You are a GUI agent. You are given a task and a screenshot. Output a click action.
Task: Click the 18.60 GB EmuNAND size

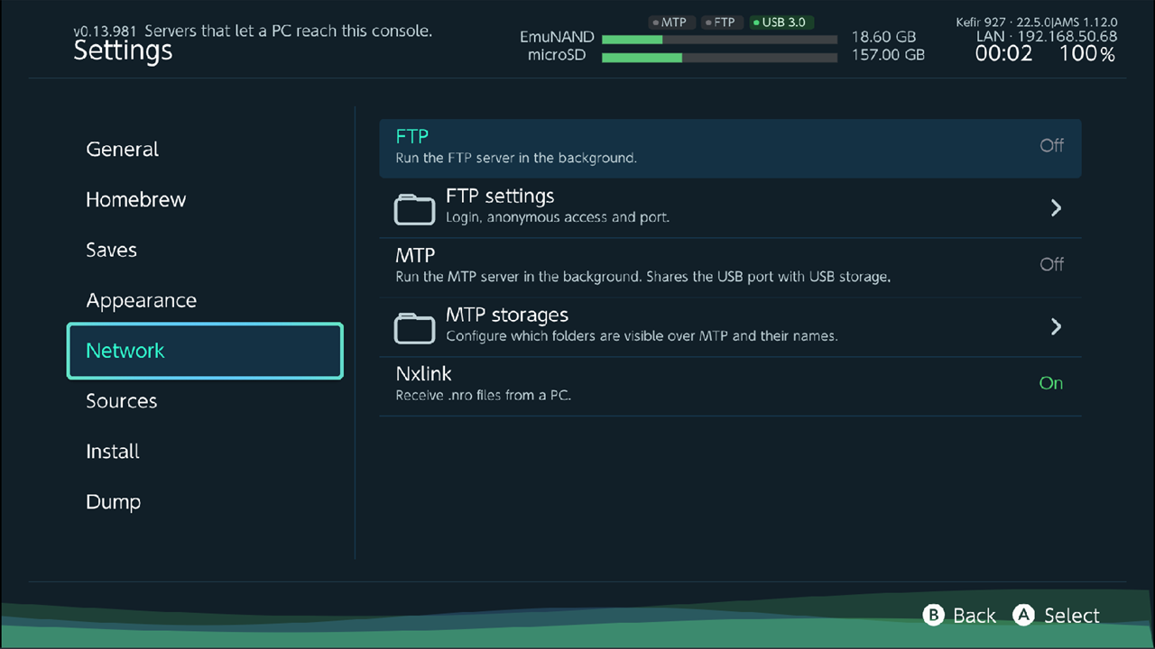pyautogui.click(x=883, y=38)
